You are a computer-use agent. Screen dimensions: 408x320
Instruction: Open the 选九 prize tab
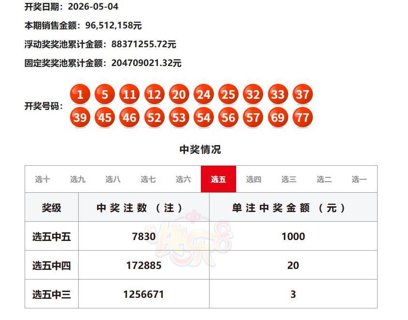tap(78, 179)
